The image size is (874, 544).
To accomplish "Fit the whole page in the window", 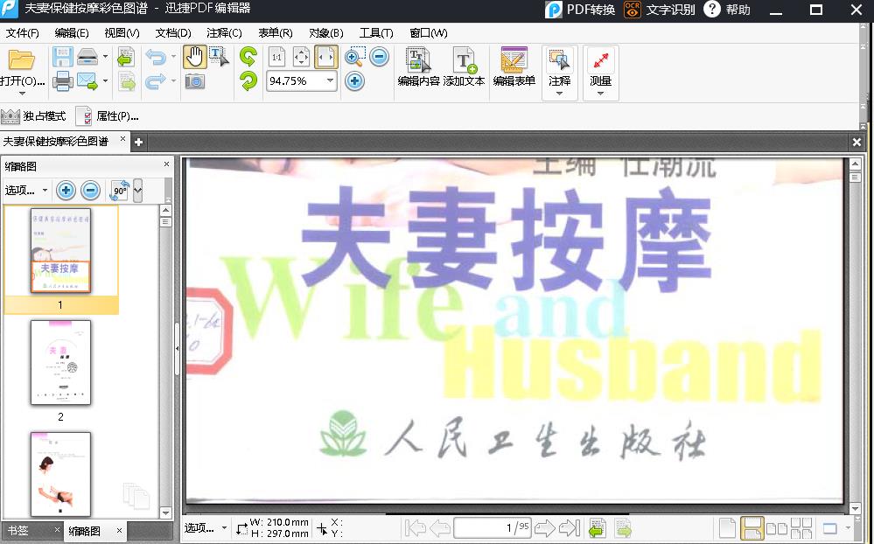I will (301, 57).
